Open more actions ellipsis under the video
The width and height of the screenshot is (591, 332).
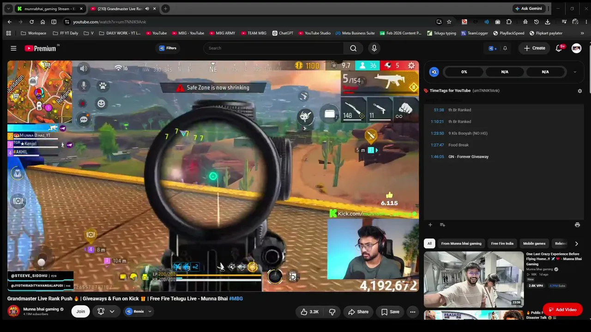413,312
